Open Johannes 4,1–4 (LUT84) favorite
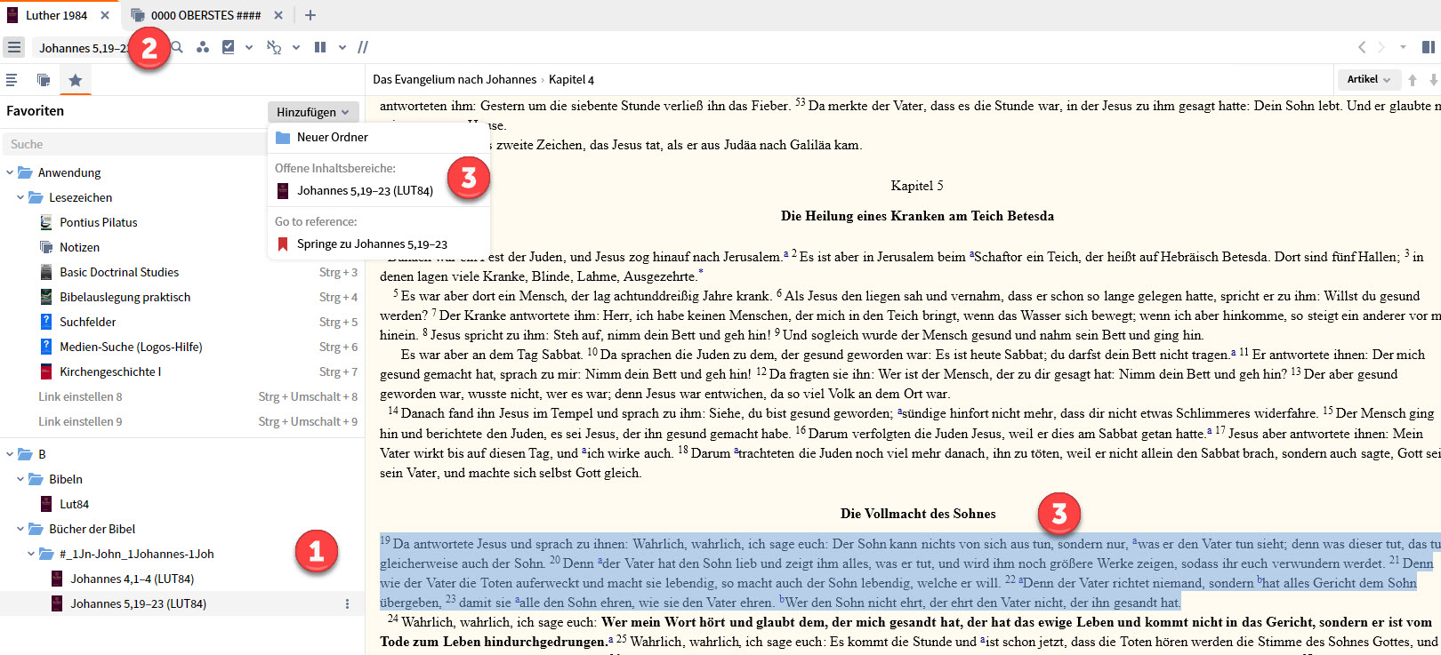The width and height of the screenshot is (1441, 655). click(x=132, y=579)
